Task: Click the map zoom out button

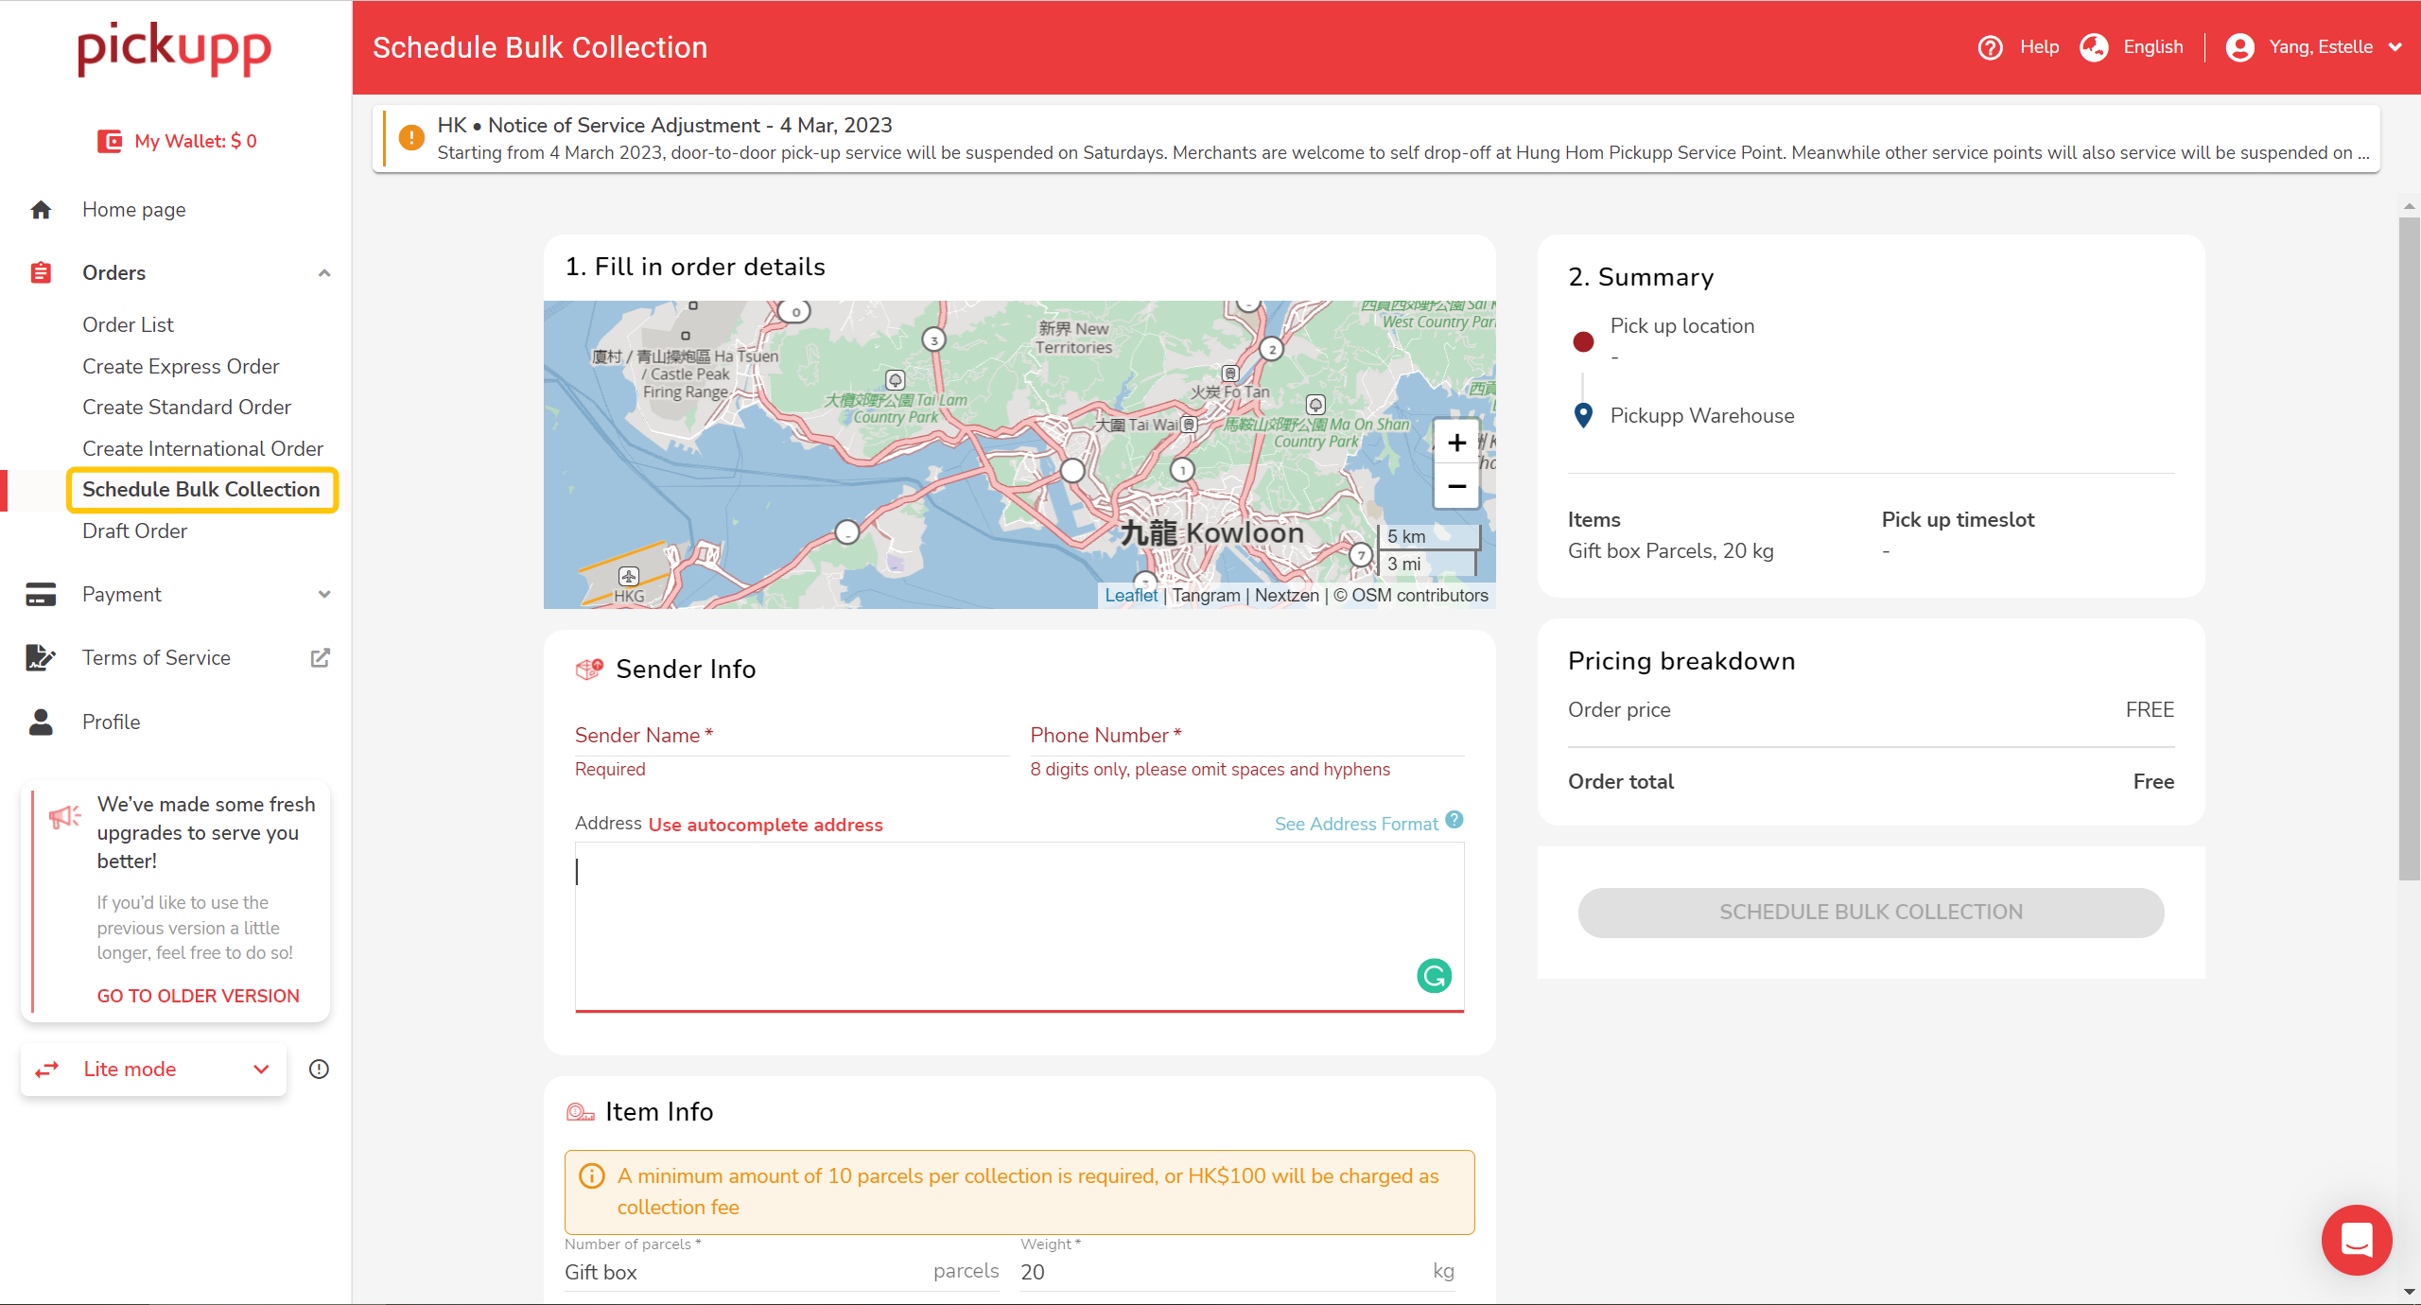Action: point(1456,486)
